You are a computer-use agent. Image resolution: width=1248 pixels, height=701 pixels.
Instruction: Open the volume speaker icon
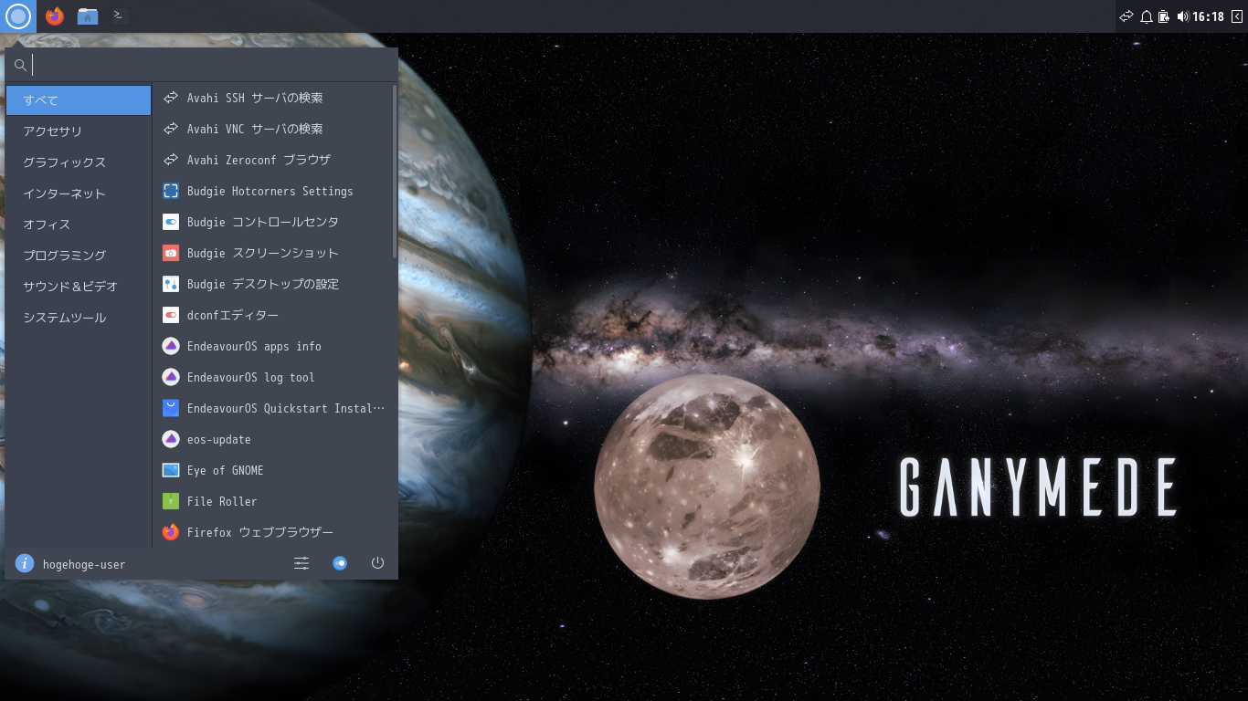(1183, 16)
